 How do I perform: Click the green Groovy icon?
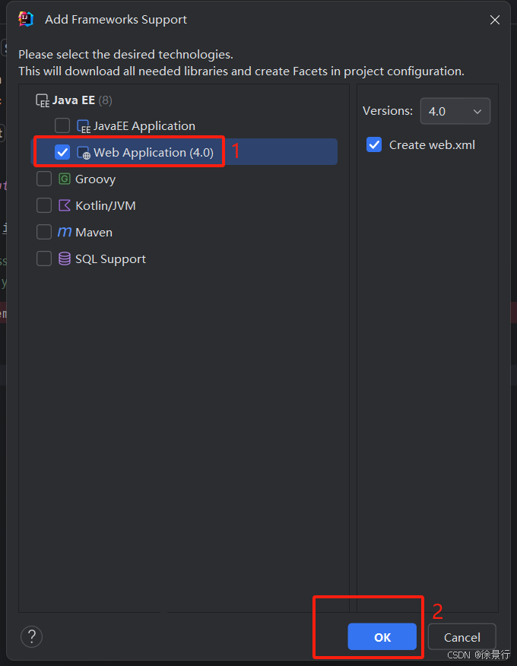pyautogui.click(x=64, y=179)
